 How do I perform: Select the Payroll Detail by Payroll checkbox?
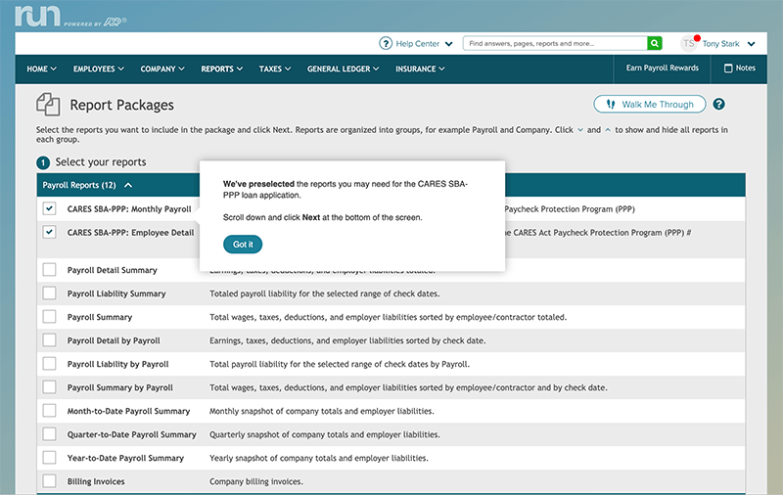tap(49, 339)
